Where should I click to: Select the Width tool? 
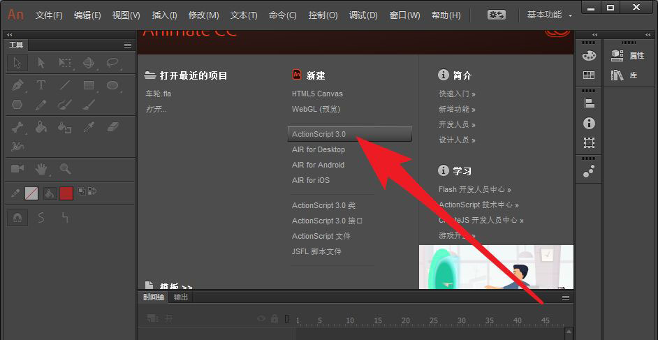pyautogui.click(x=17, y=147)
